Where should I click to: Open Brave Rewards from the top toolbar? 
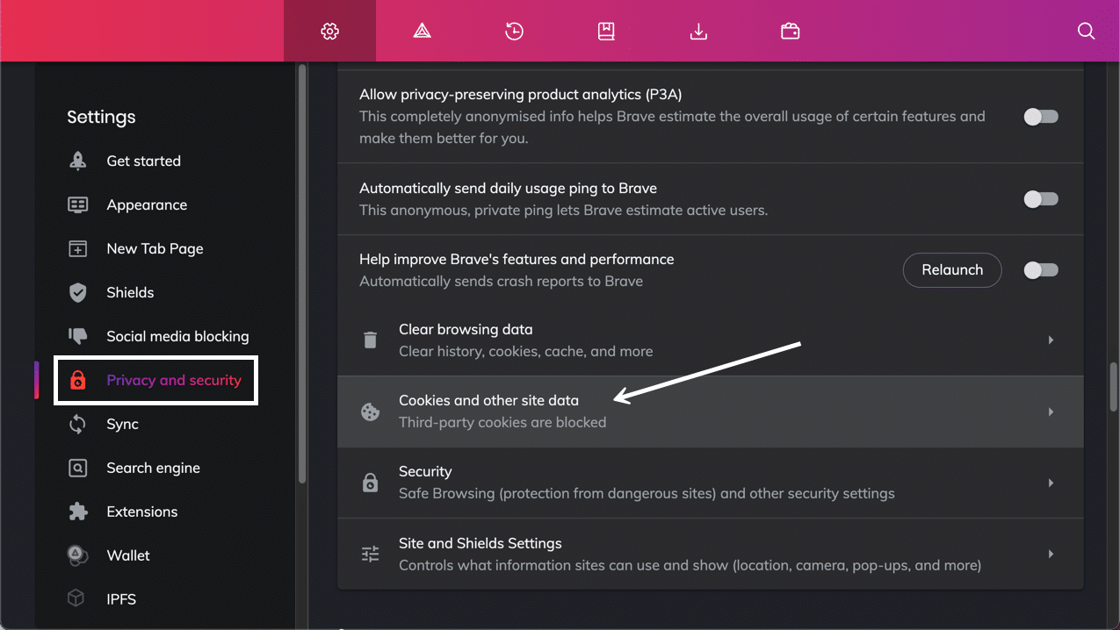point(422,31)
